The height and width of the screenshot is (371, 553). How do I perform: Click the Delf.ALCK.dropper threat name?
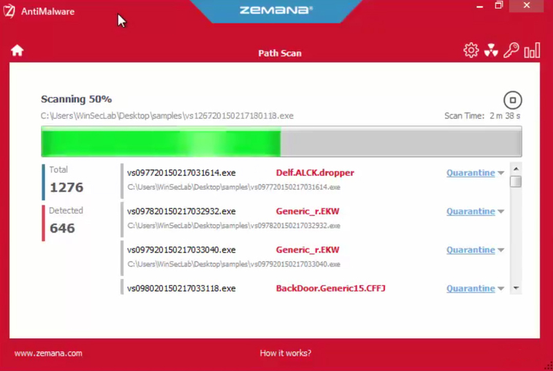315,172
